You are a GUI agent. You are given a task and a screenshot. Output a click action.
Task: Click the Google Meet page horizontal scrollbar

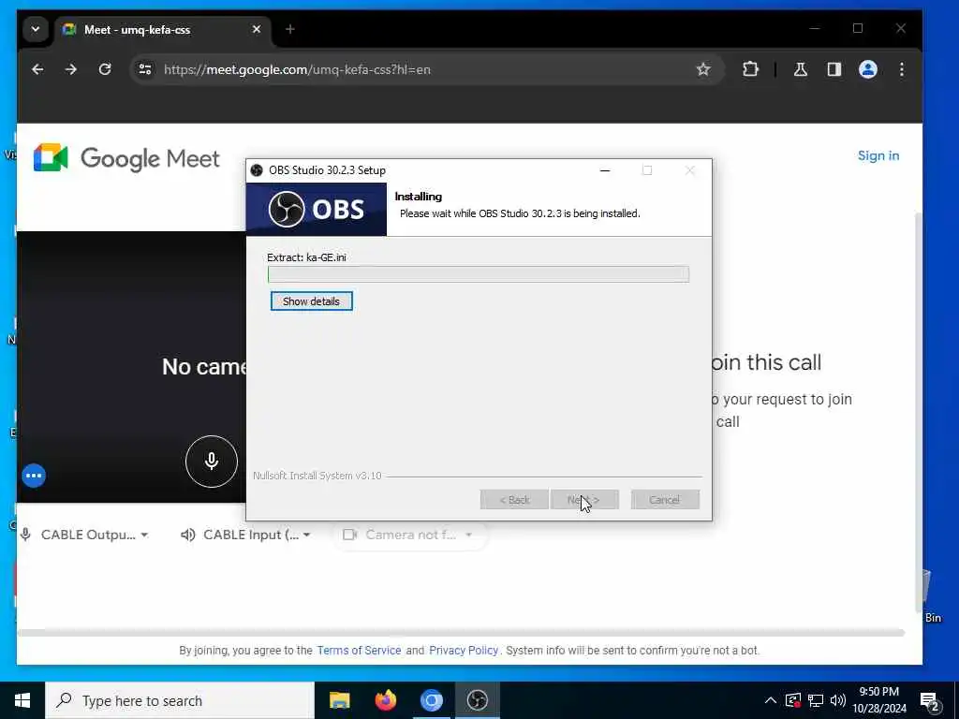461,632
